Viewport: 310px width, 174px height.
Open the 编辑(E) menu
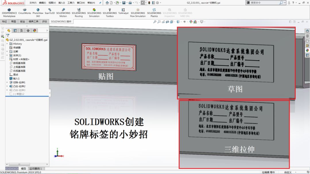coord(42,3)
